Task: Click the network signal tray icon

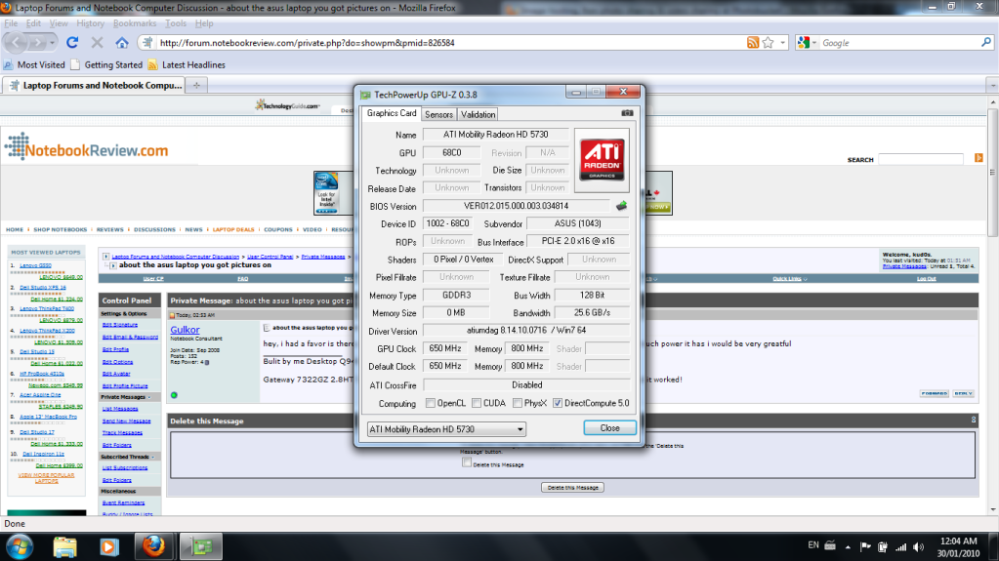Action: click(901, 547)
